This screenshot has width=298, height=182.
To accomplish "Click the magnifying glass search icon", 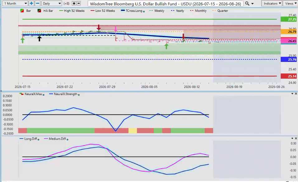I will (247, 3).
